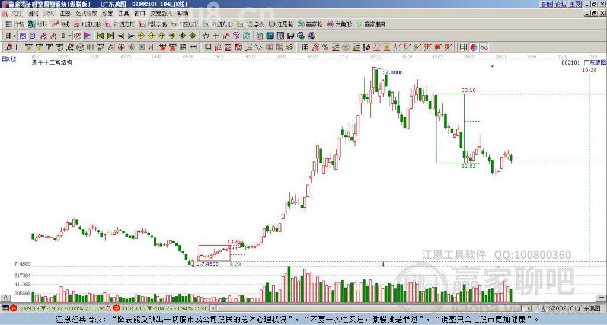Click the 日K线 label
Viewport: 607px width, 325px height.
pos(9,59)
